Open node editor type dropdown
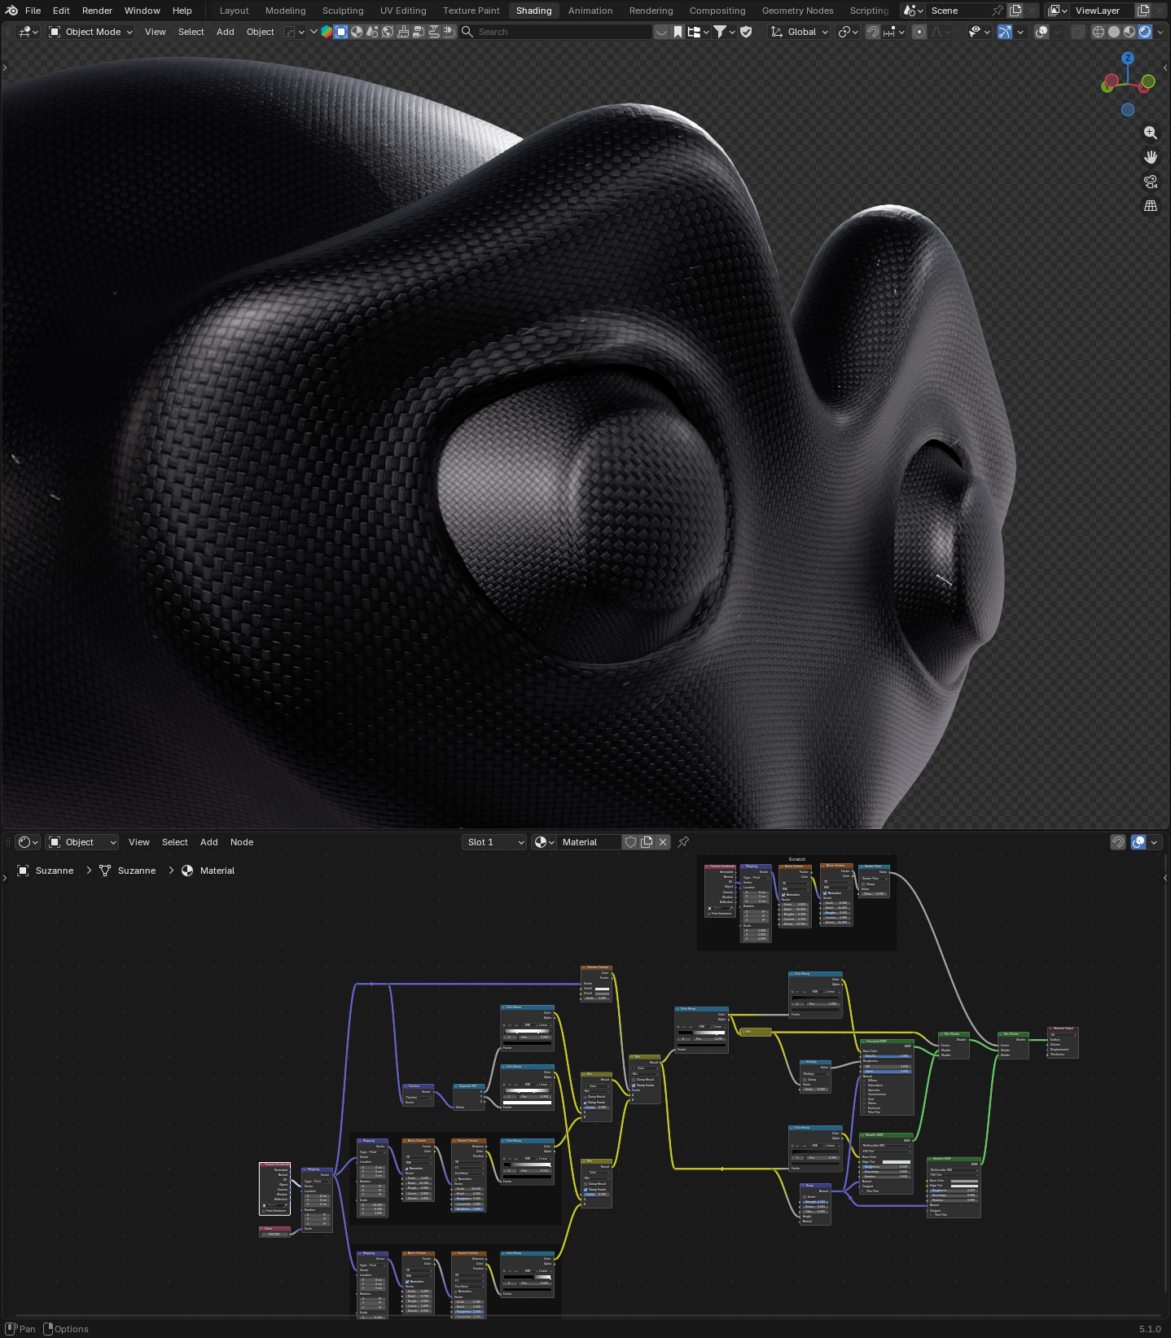Image resolution: width=1171 pixels, height=1338 pixels. click(29, 842)
